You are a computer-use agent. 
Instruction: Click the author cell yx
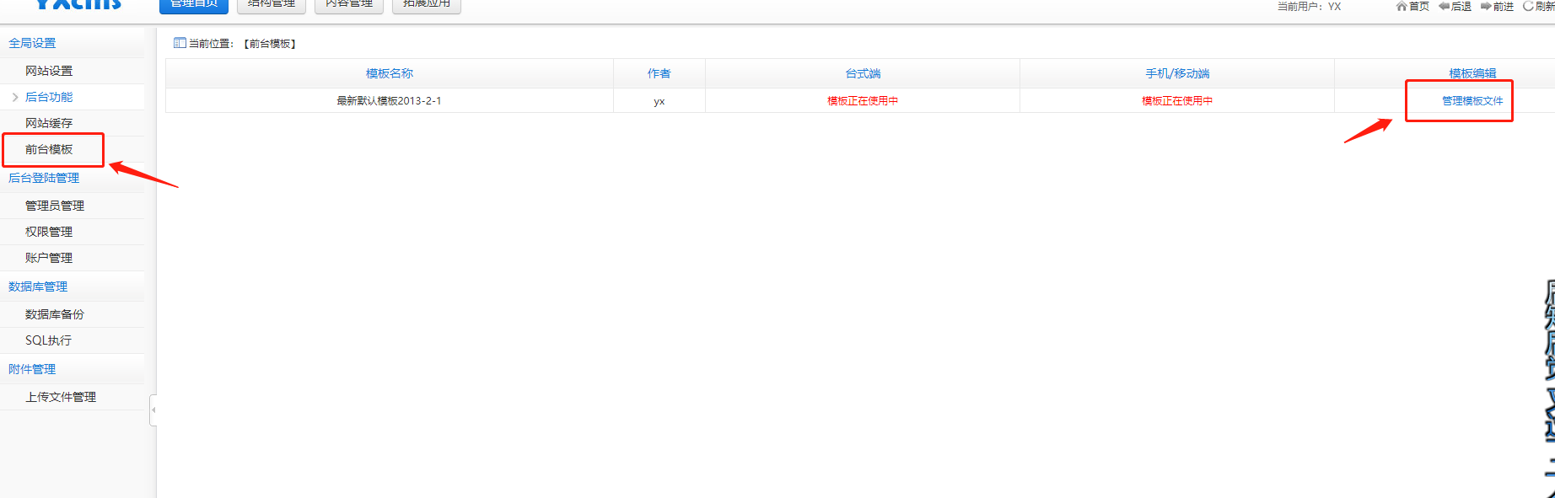tap(659, 101)
